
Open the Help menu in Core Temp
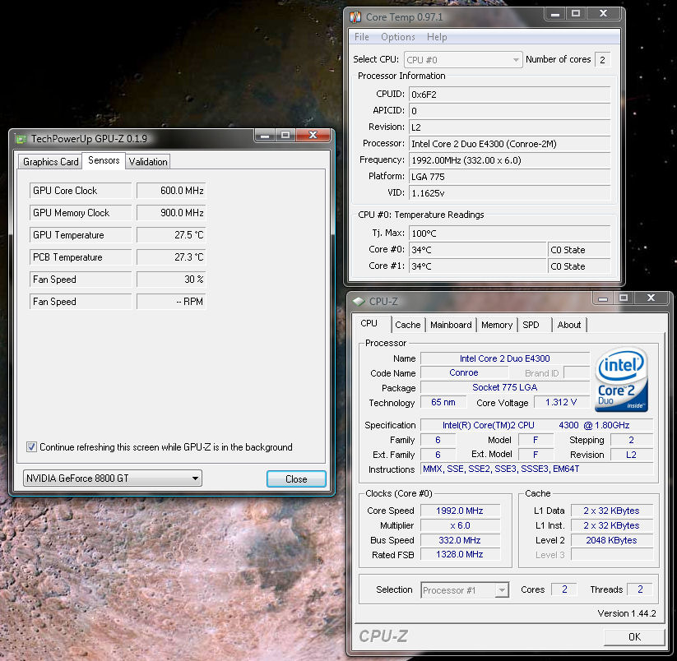click(437, 37)
